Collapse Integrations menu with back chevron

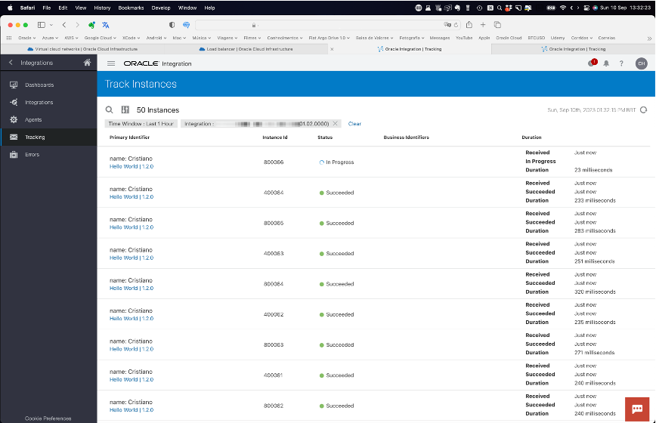click(11, 63)
